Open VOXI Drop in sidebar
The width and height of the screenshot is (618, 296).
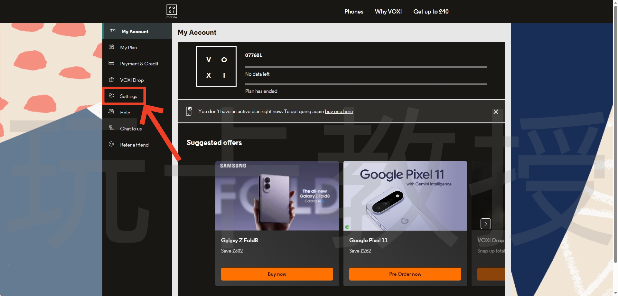pos(137,80)
